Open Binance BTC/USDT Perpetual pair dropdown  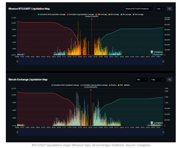(139, 9)
